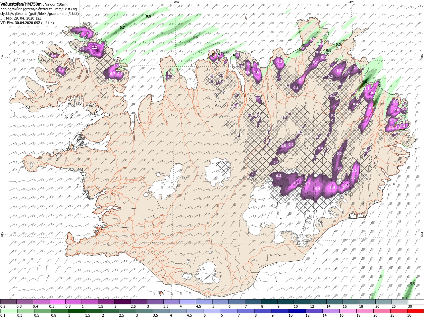Pick the white top-row swatch at 30
The height and width of the screenshot is (318, 424).
coord(416,302)
